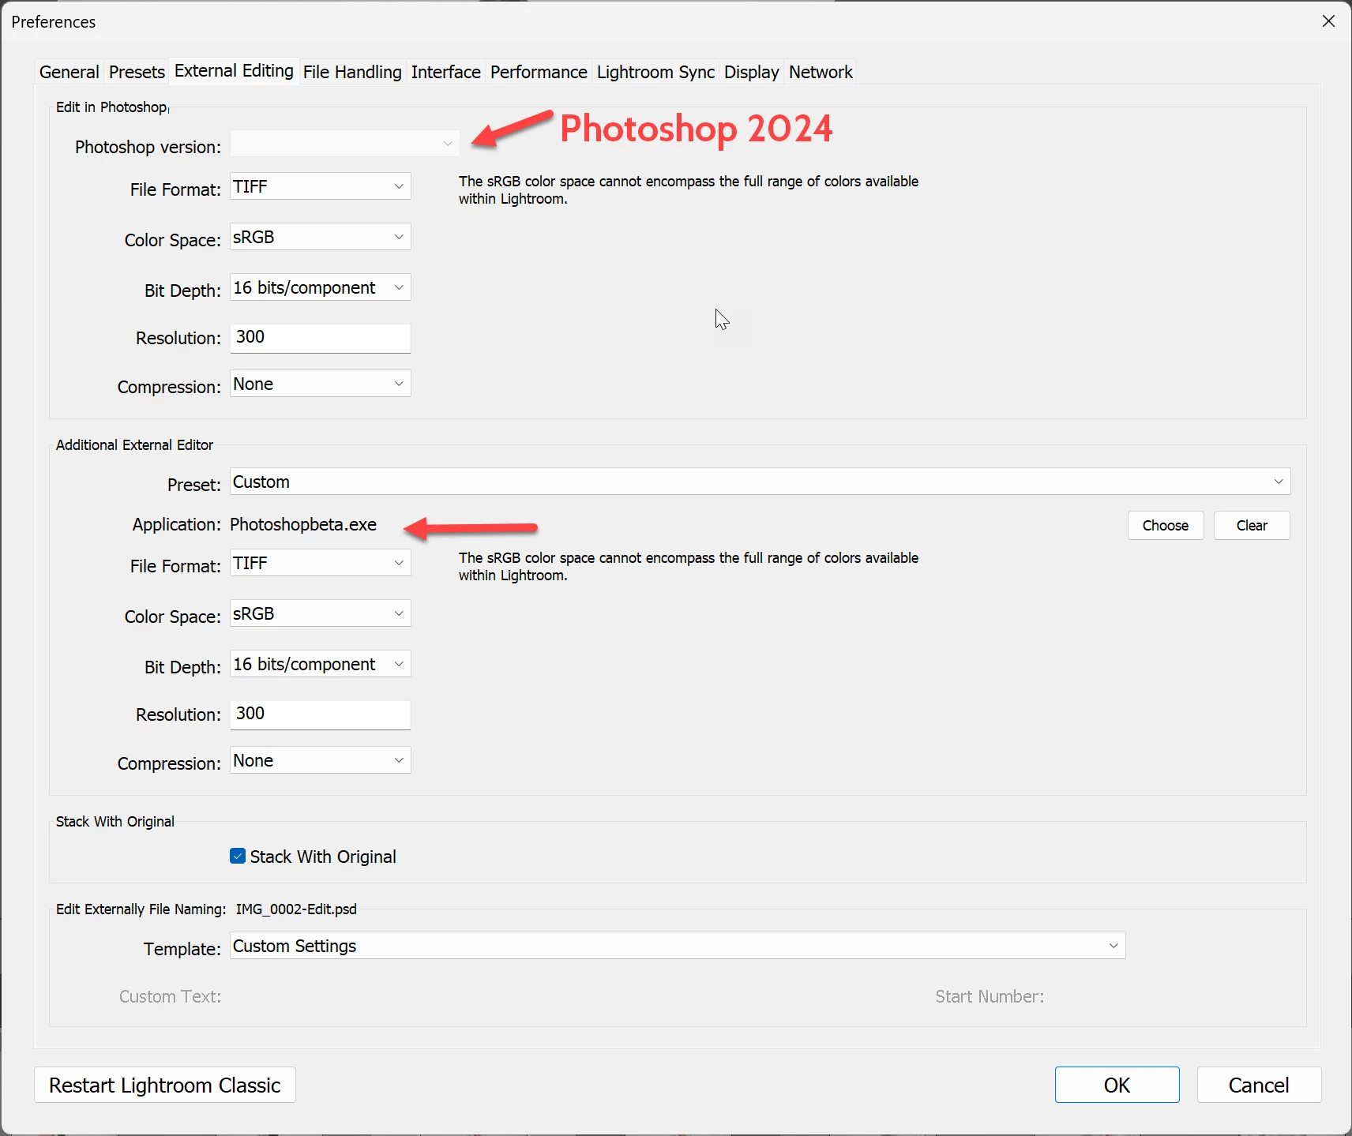Switch to the Display tab
This screenshot has height=1136, width=1352.
(x=751, y=72)
